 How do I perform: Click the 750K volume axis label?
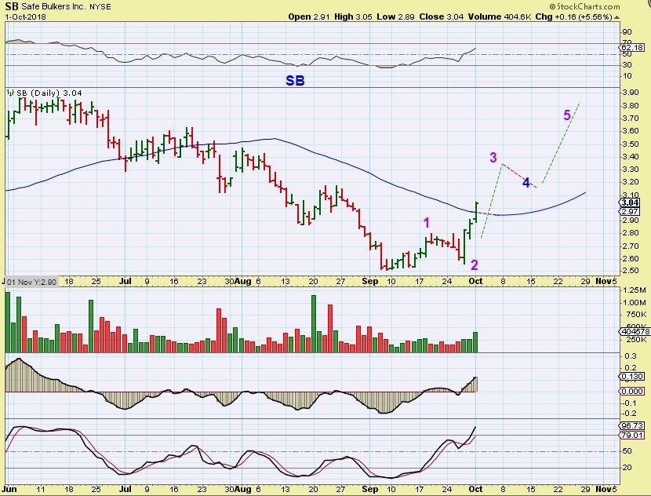[x=635, y=315]
